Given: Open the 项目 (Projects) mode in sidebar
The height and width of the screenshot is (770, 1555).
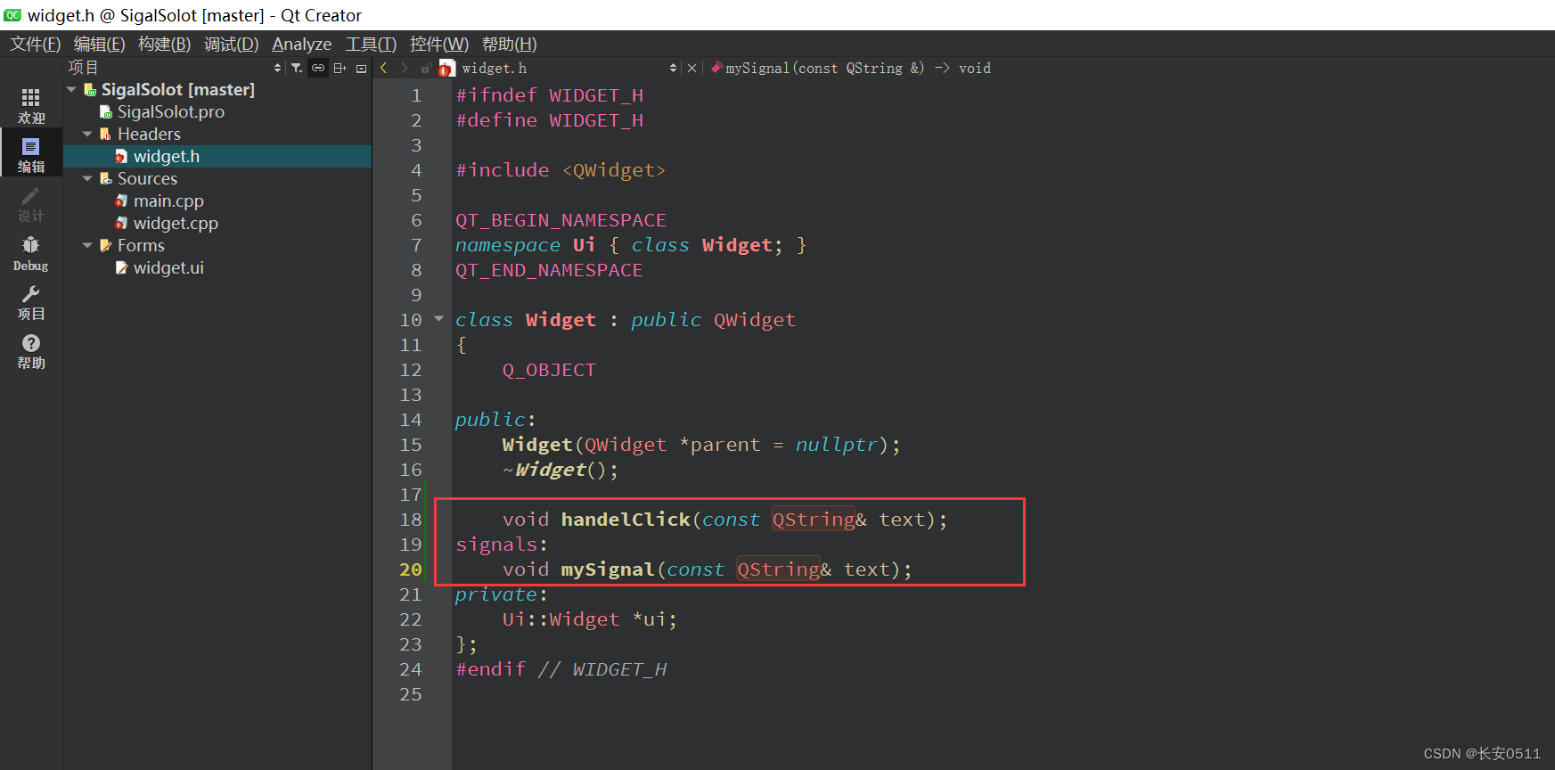Looking at the screenshot, I should [31, 302].
